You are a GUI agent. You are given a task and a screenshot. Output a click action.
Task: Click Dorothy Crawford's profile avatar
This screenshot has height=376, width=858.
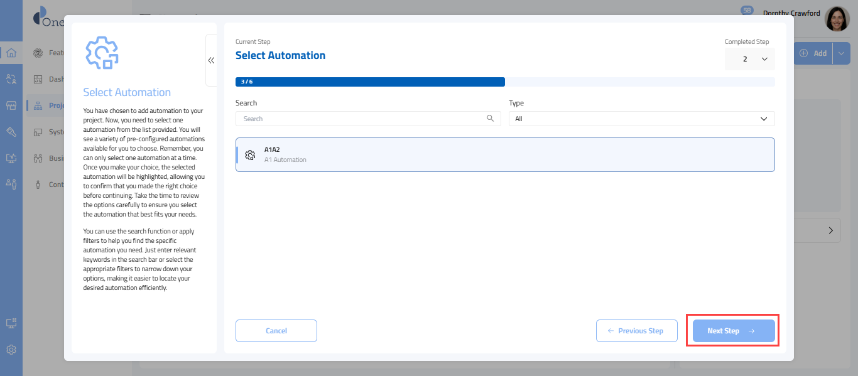pyautogui.click(x=837, y=19)
